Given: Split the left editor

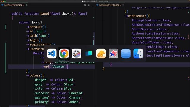Looking at the screenshot, I should pyautogui.click(x=88, y=5).
